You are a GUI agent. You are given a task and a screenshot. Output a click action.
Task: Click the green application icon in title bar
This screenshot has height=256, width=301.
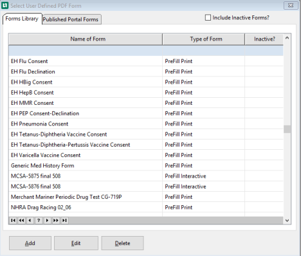click(5, 5)
